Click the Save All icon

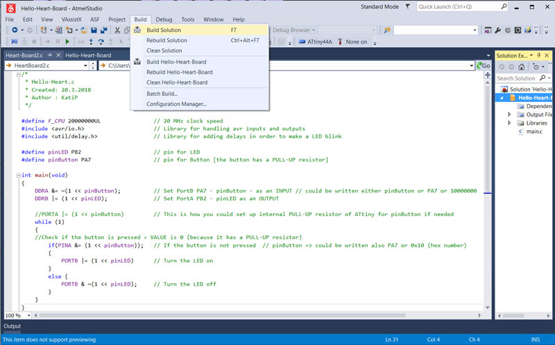click(x=103, y=30)
